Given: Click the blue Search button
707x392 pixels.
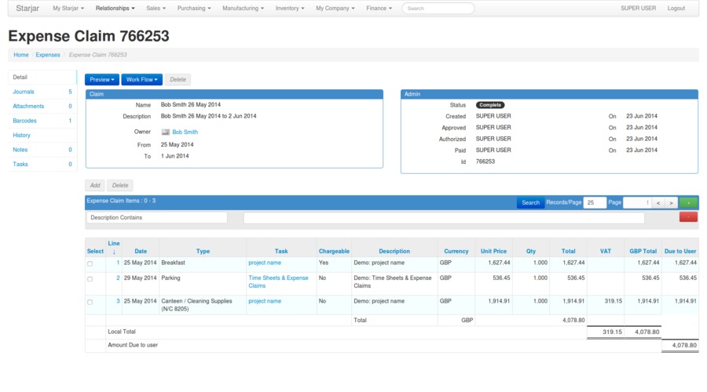Looking at the screenshot, I should coord(530,202).
